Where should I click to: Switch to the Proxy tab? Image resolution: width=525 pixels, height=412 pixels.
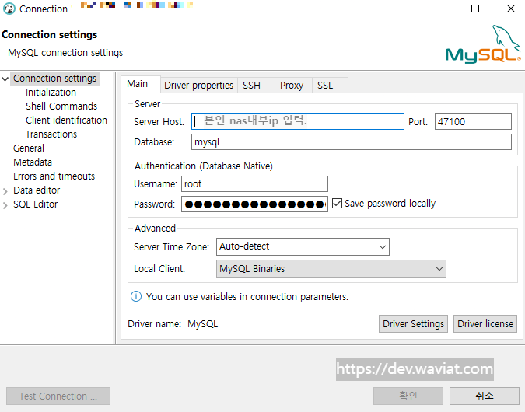click(292, 86)
